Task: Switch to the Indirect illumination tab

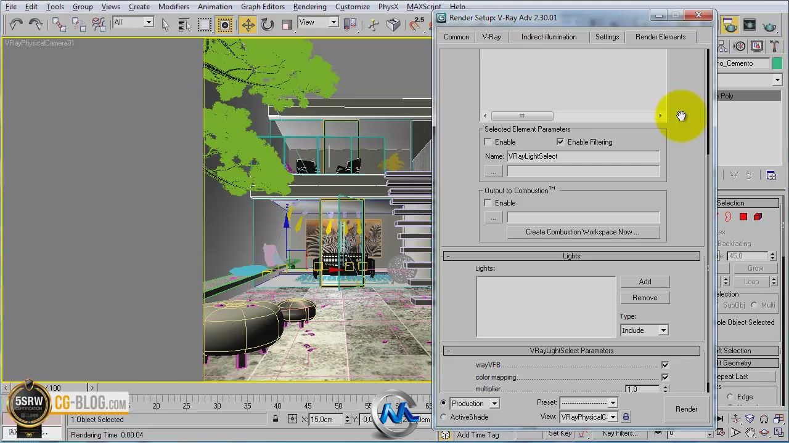Action: click(549, 37)
